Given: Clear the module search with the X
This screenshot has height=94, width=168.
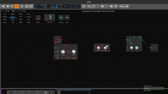Looking at the screenshot, I should pyautogui.click(x=24, y=11).
